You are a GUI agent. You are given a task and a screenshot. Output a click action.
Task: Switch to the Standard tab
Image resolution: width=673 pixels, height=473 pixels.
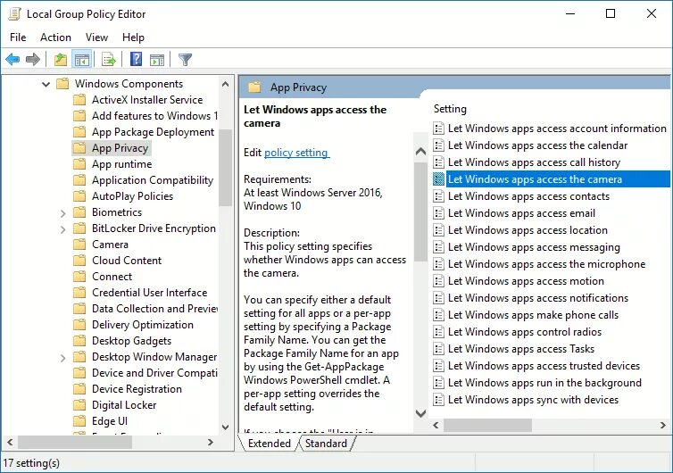coord(326,444)
